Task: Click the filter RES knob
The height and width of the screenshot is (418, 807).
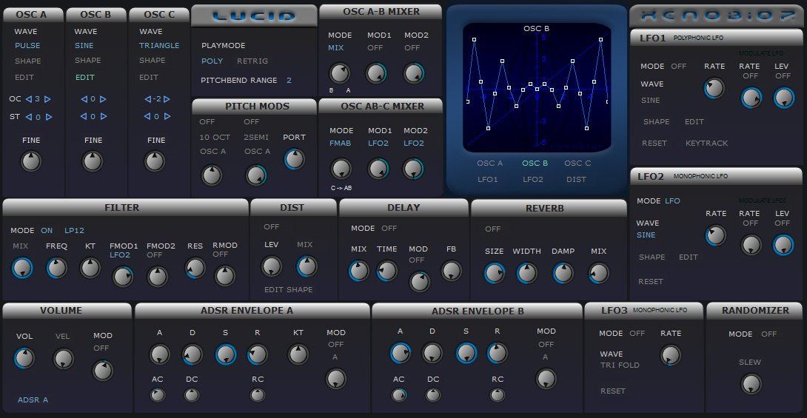Action: click(195, 268)
